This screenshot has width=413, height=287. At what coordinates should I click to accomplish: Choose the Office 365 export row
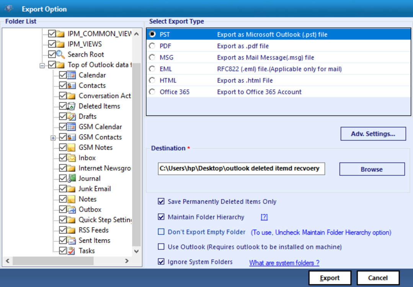click(x=278, y=92)
